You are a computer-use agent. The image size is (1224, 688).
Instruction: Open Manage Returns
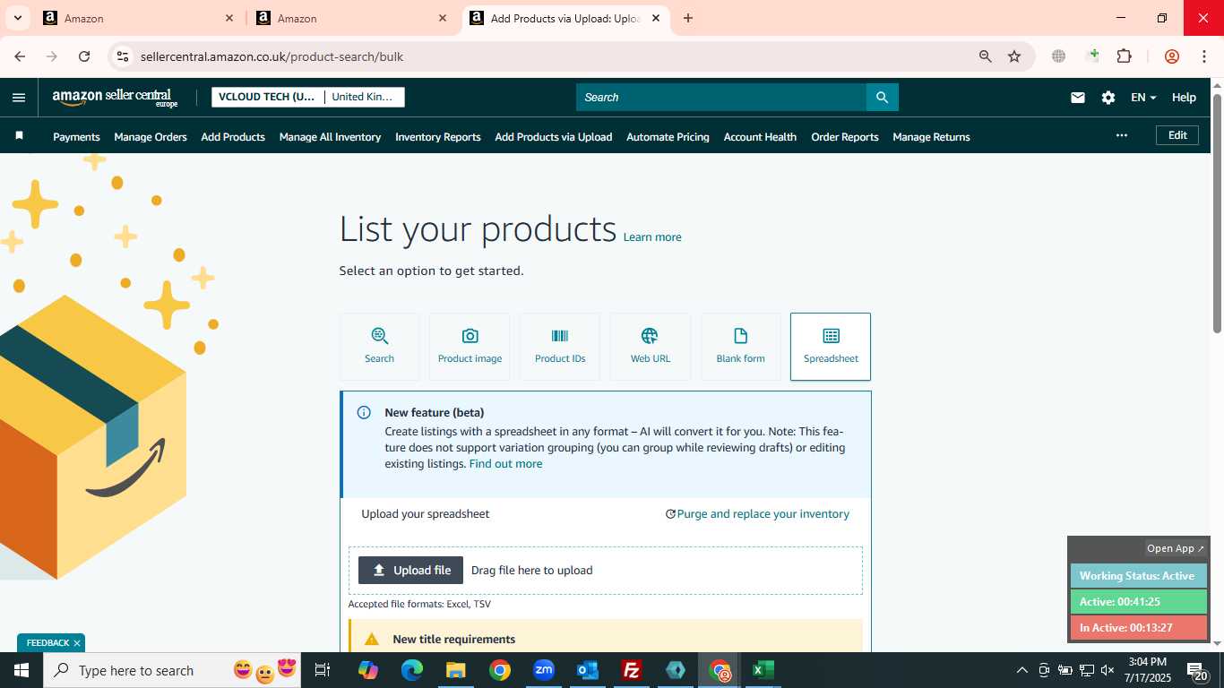click(931, 137)
